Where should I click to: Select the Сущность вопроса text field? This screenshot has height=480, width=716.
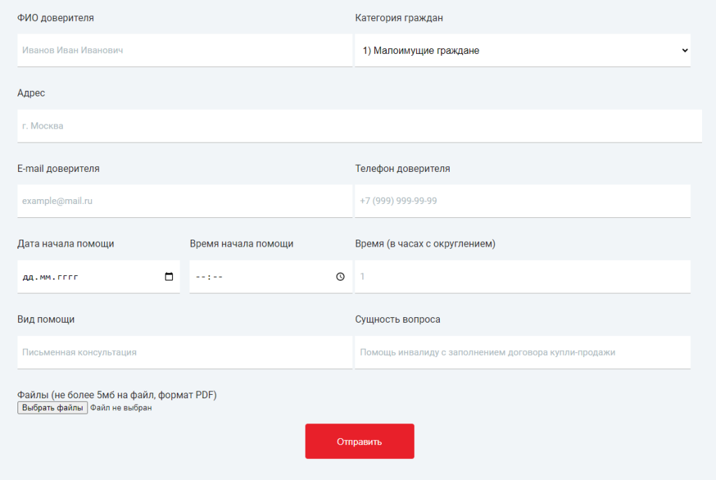tap(522, 352)
